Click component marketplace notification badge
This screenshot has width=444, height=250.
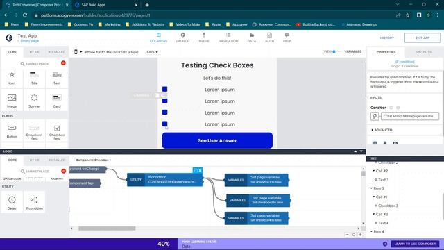63,63
